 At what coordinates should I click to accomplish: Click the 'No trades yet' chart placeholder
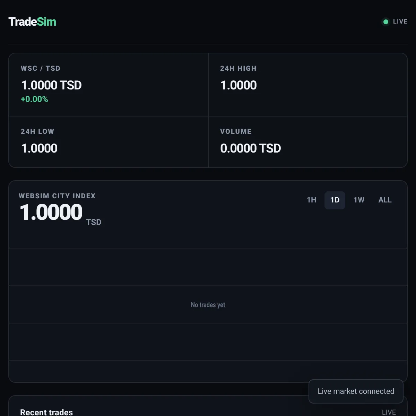click(x=208, y=305)
